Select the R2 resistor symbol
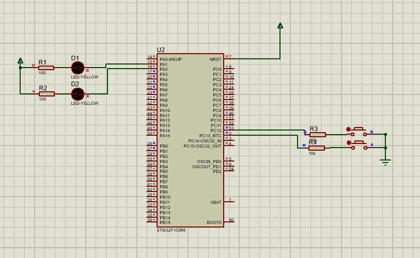The width and height of the screenshot is (420, 258). tap(46, 94)
